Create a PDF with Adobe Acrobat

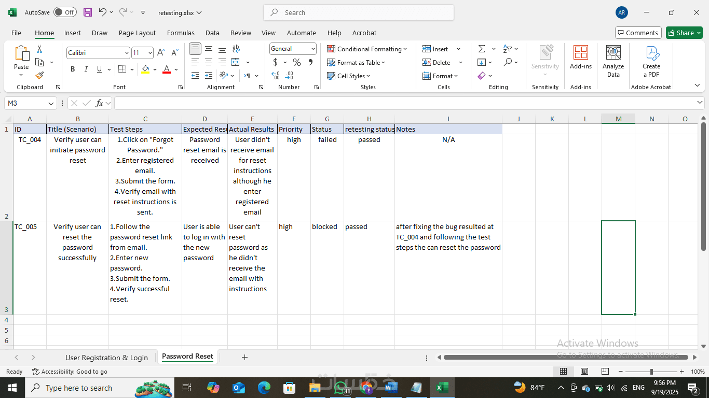pyautogui.click(x=651, y=61)
